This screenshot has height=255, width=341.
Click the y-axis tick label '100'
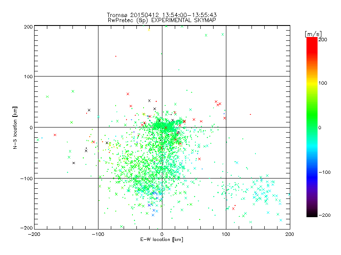28,76
